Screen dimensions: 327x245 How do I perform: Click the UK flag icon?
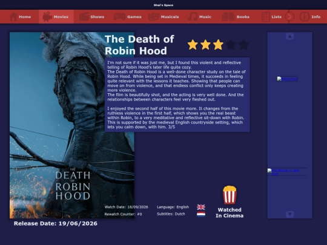coord(201,207)
